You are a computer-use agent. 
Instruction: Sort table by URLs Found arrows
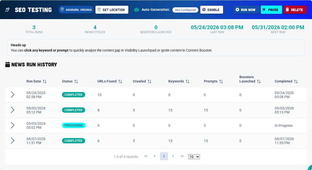coord(120,81)
